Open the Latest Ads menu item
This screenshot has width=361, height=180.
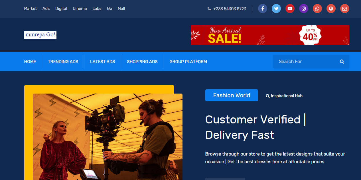point(103,62)
